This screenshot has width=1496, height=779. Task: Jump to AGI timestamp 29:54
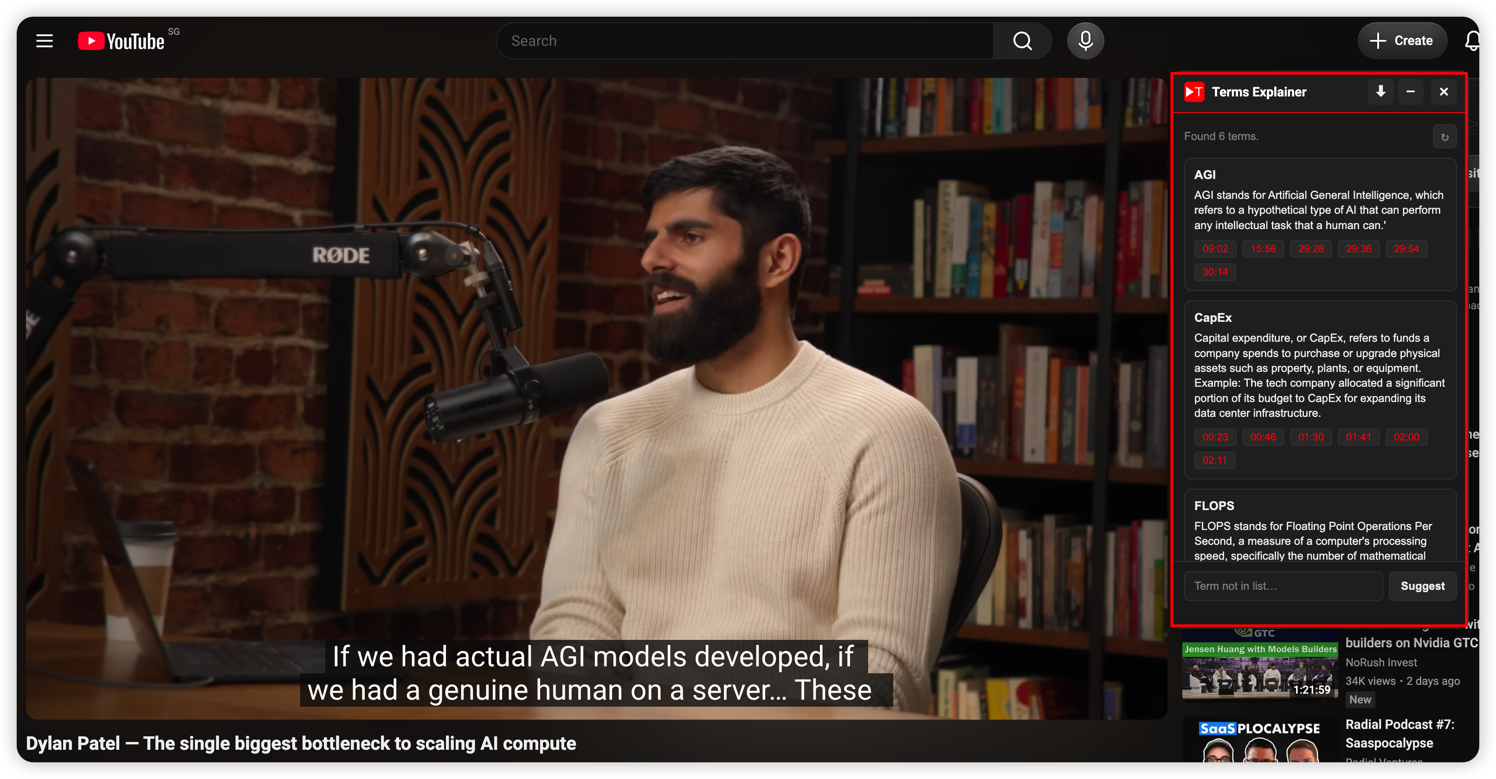pos(1406,249)
